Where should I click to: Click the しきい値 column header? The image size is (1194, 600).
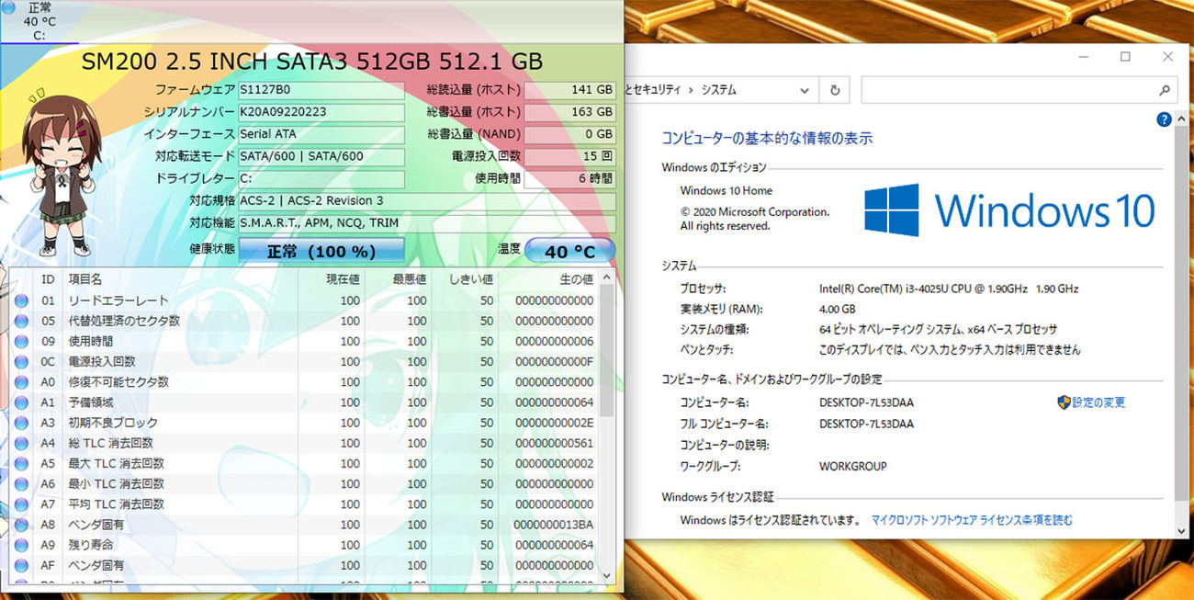coord(466,279)
